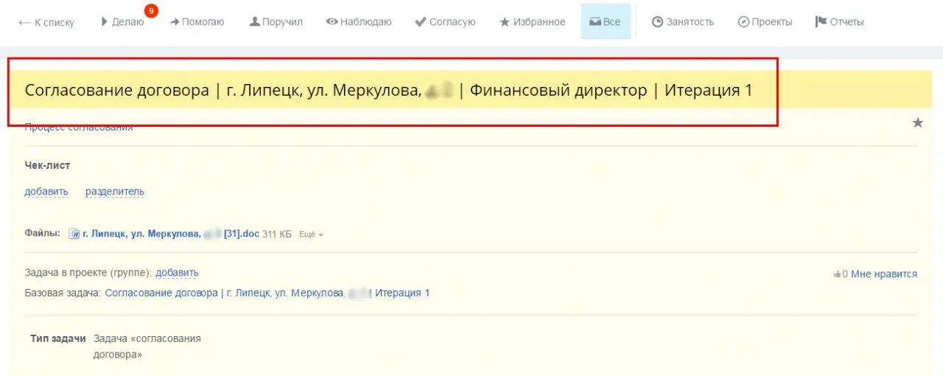Screen dimensions: 943x376
Task: Switch to the Делаю tab
Action: click(x=122, y=22)
